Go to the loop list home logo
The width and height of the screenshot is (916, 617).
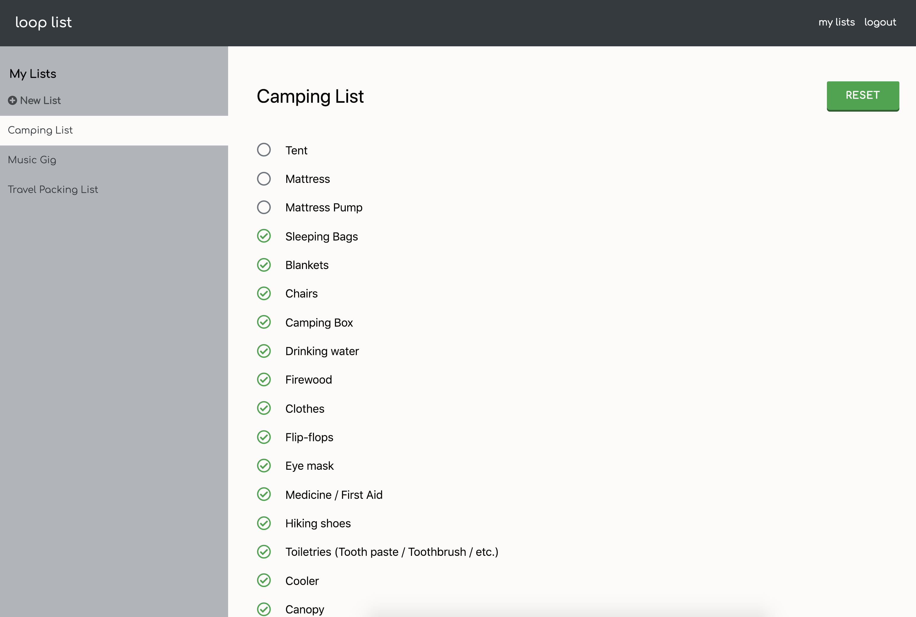coord(43,23)
